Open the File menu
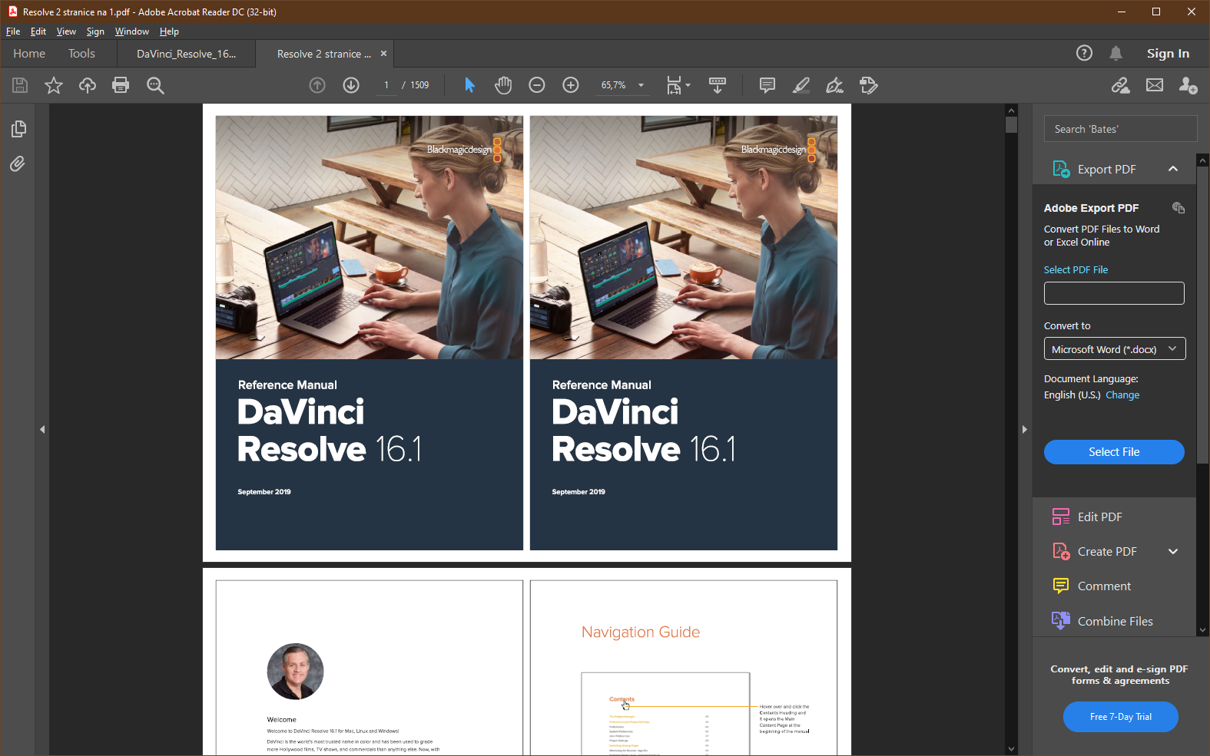Screen dimensions: 1210x756 coord(13,31)
